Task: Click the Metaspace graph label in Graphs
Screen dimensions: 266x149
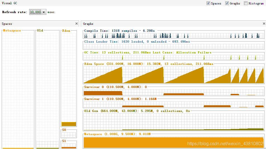Action: (x=117, y=134)
